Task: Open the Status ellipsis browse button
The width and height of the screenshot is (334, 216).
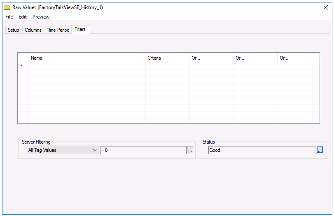Action: [x=320, y=150]
